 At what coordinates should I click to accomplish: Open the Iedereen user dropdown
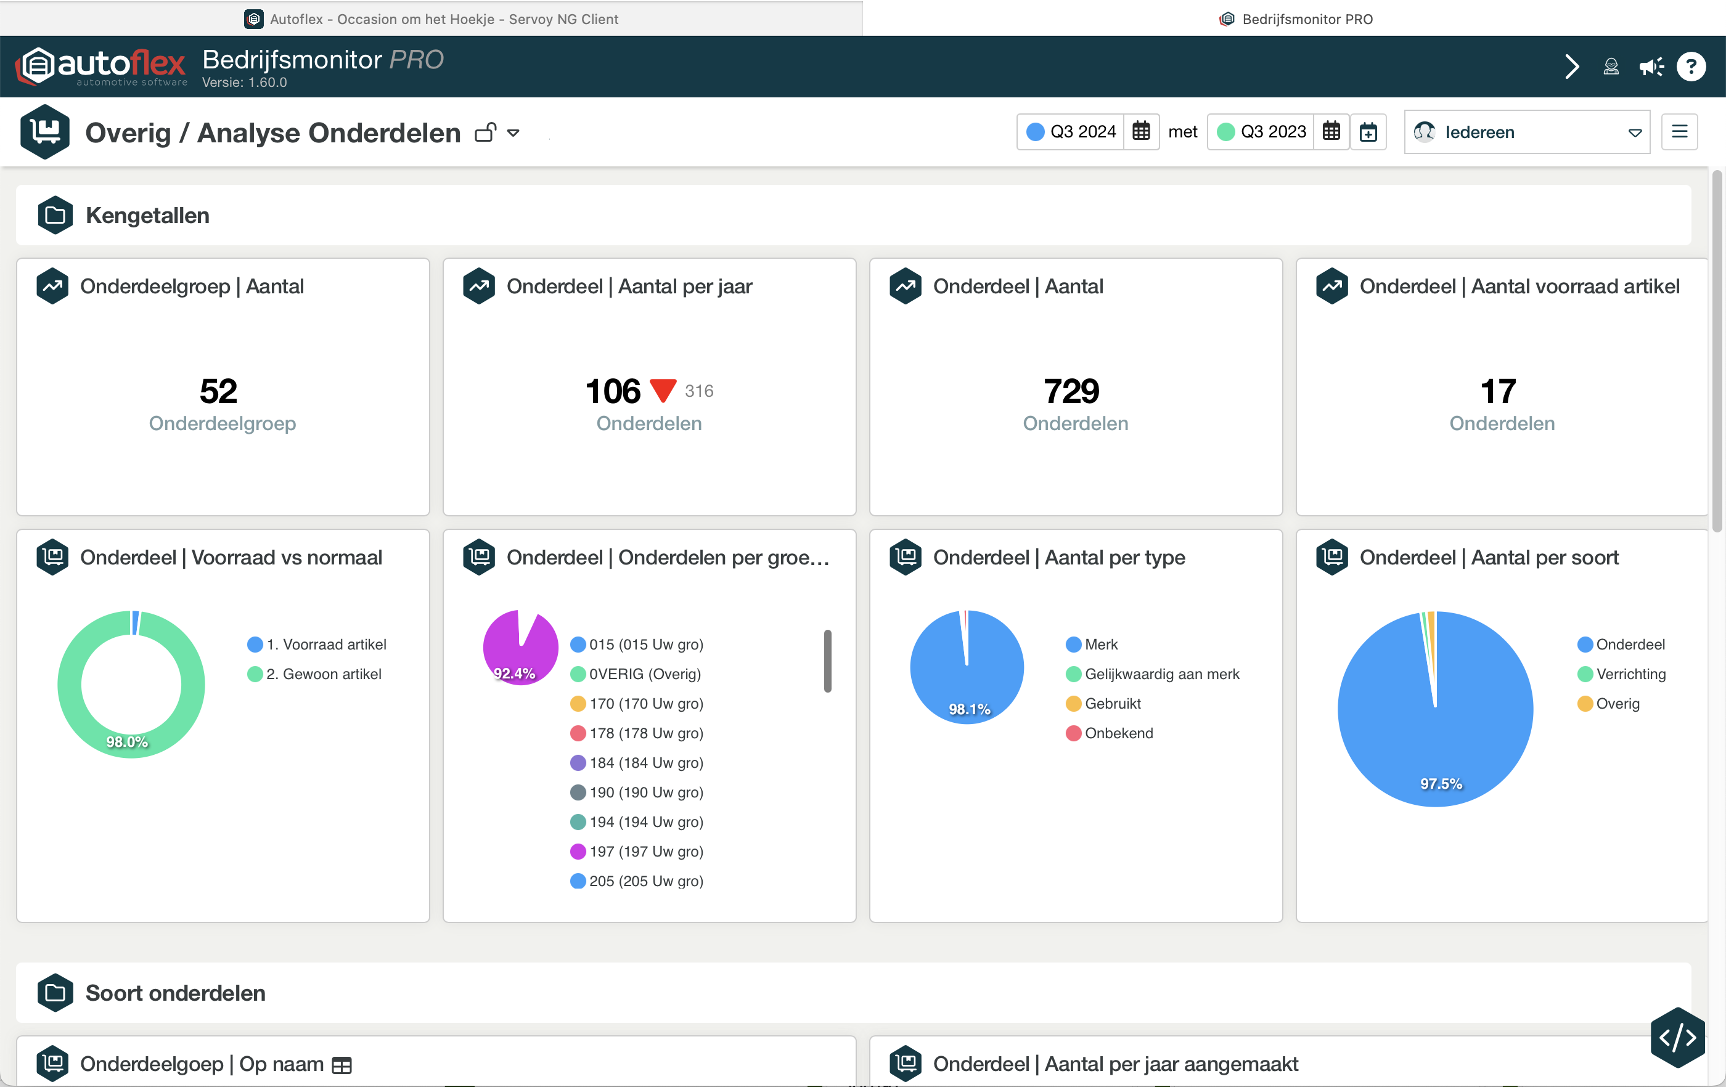click(1527, 132)
